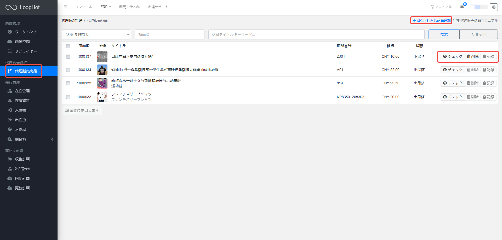Delete product 1000134

(473, 70)
